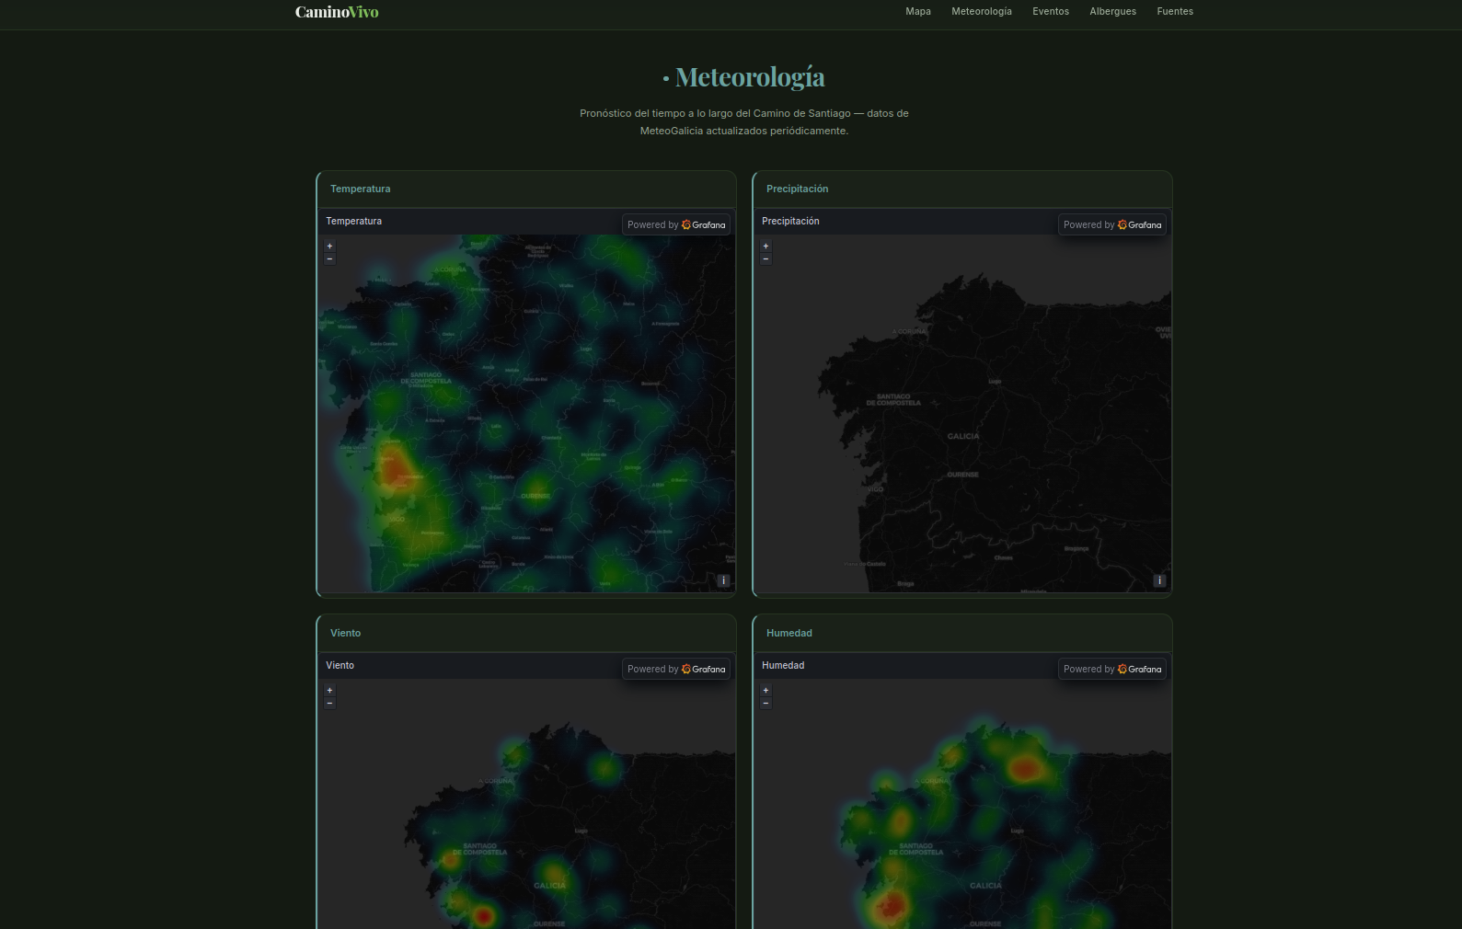Click Powered by Grafana on Viento panel
Screen dimensions: 1462x929
click(676, 669)
